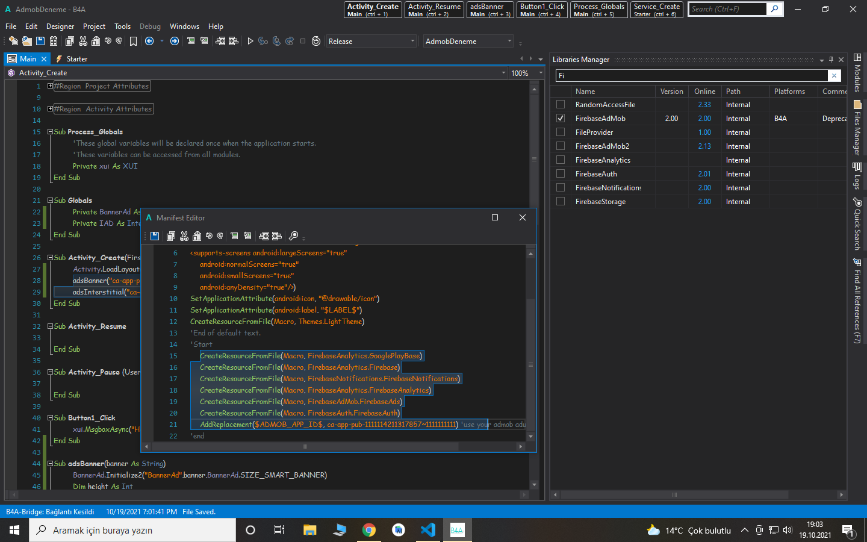
Task: Navigate backward with the blue left arrow
Action: (x=149, y=41)
